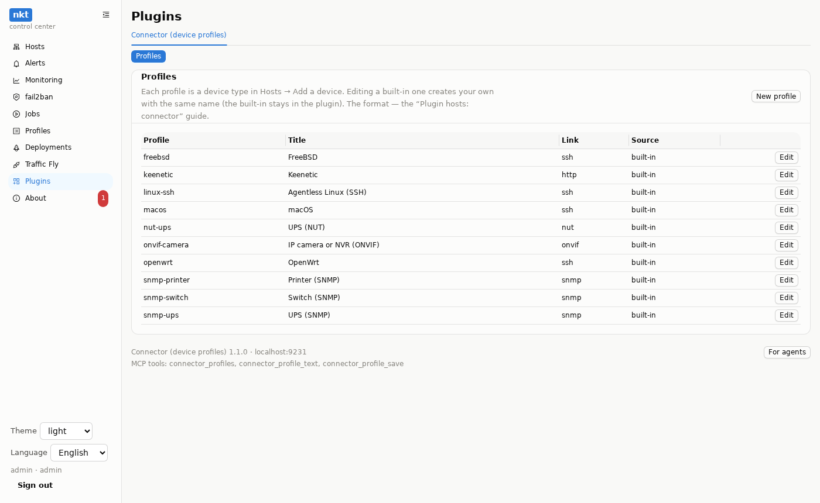
Task: Create a New profile
Action: 776,97
